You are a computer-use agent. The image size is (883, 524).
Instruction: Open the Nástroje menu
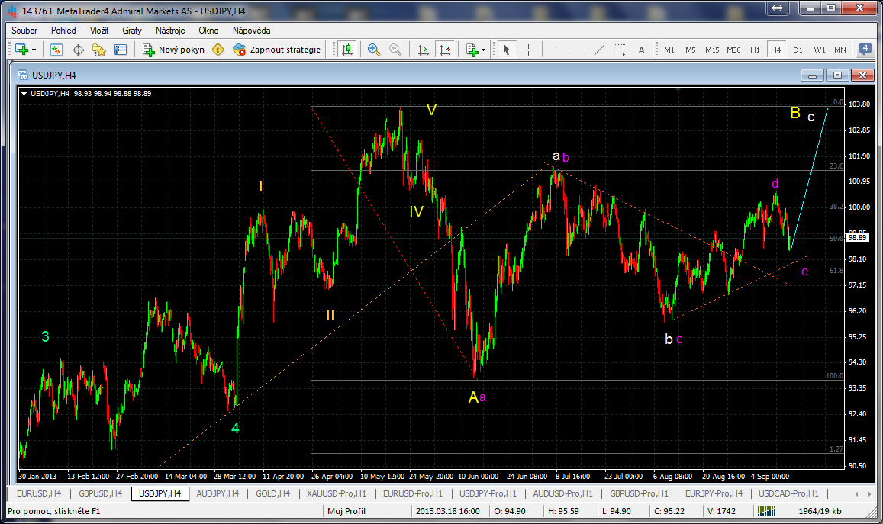pyautogui.click(x=170, y=31)
